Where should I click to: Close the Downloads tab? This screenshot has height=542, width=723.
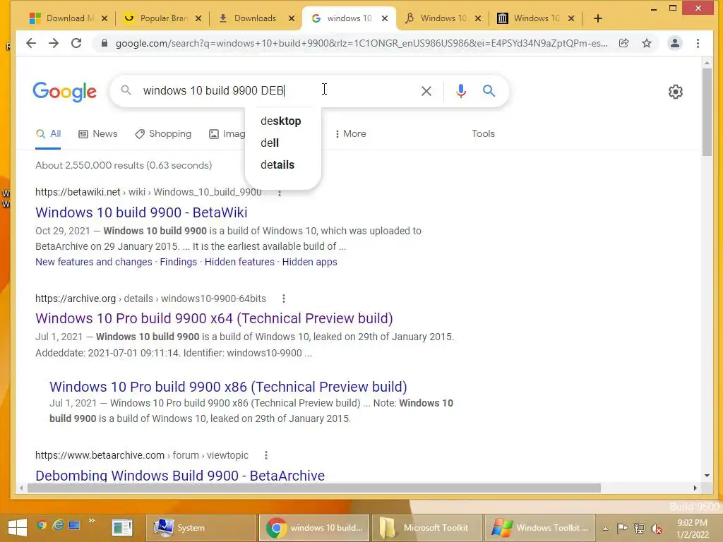click(292, 18)
